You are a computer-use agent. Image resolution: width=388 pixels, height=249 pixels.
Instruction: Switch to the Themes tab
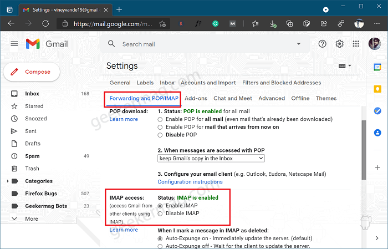[x=326, y=98]
